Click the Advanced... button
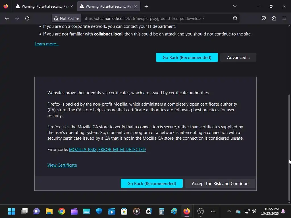This screenshot has height=218, width=291. [x=238, y=57]
